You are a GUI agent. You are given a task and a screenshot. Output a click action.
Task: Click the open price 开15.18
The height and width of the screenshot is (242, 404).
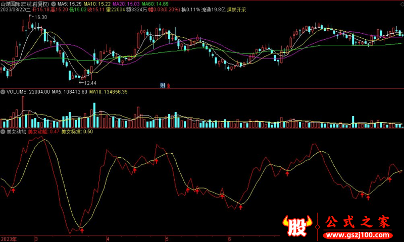(41, 10)
